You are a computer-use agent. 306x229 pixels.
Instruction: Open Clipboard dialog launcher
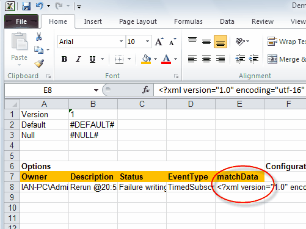[x=48, y=76]
